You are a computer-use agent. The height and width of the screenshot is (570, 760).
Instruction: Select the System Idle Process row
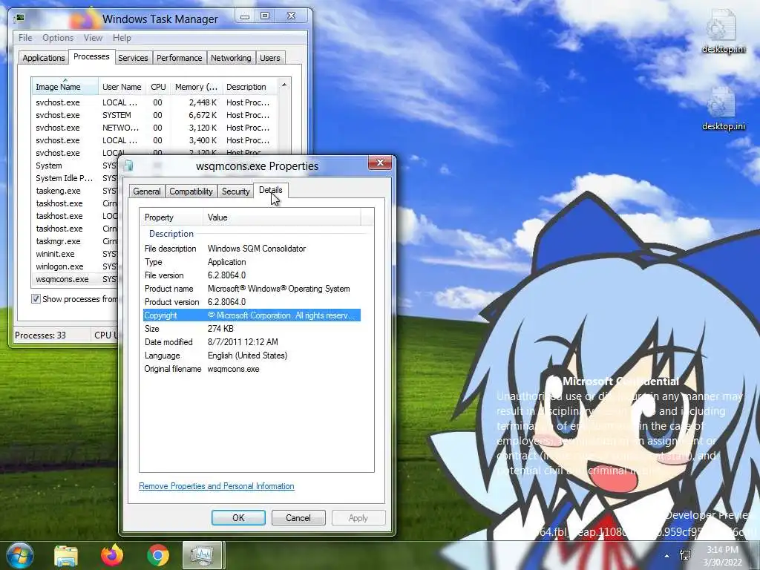pos(76,178)
